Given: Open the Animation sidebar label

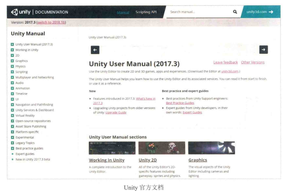Looking at the screenshot, I should click(22, 88).
